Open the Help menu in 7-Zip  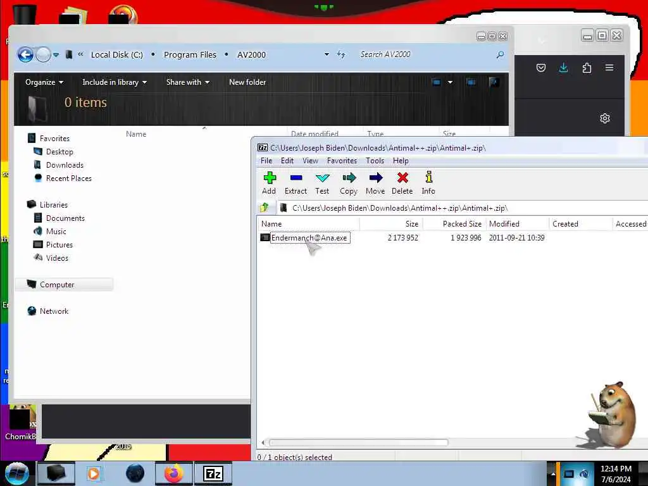(401, 161)
